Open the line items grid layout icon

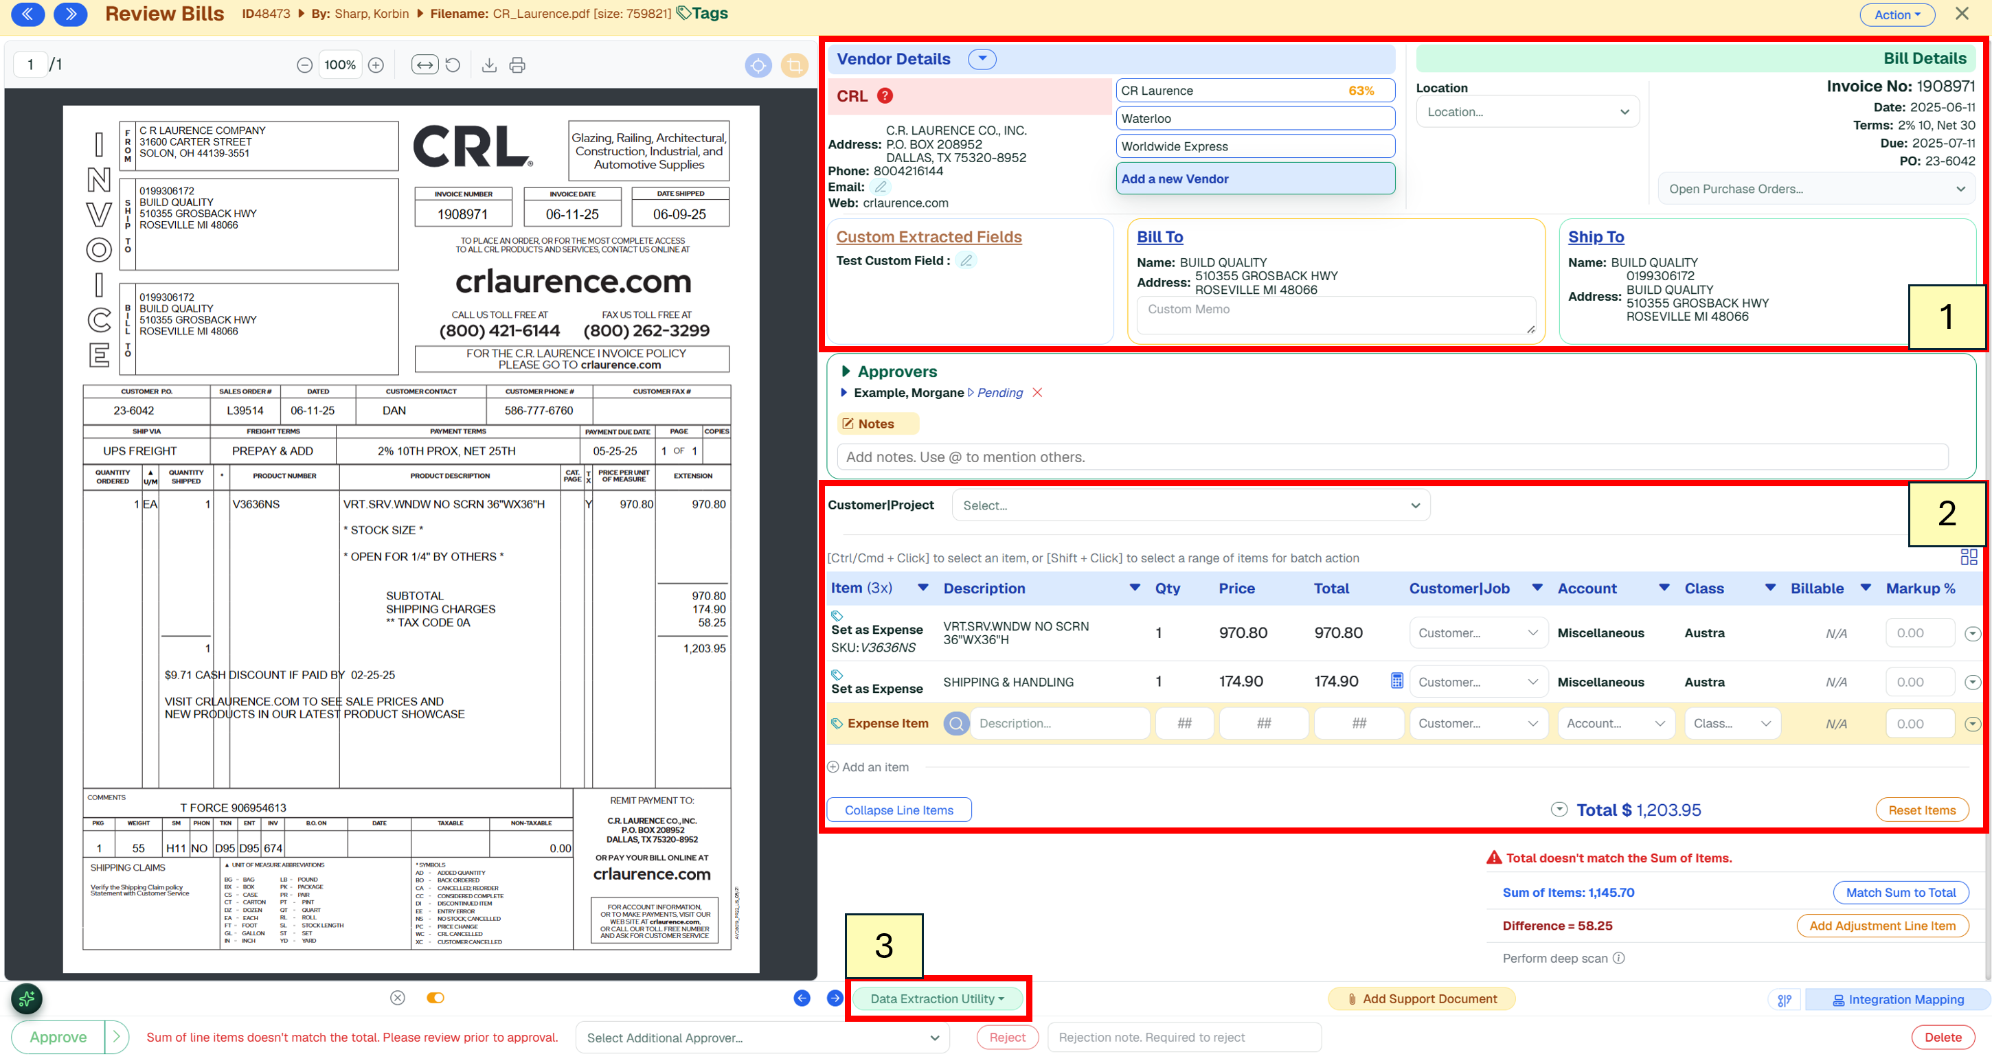(1969, 558)
